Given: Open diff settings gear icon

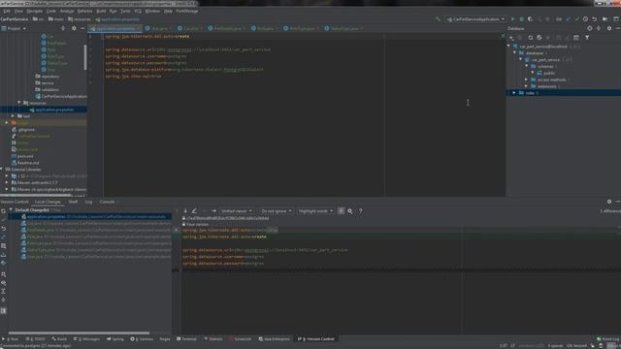Looking at the screenshot, I should pyautogui.click(x=350, y=211).
